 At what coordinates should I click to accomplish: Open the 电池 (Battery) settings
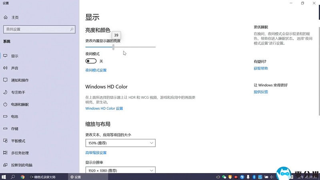tap(14, 116)
